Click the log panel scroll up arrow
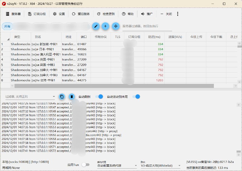242x171 pixels. 239,105
